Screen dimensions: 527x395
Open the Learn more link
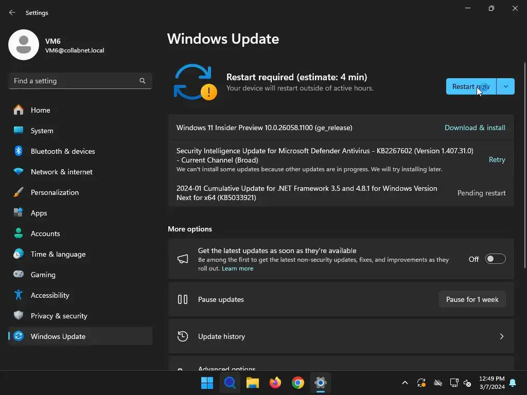click(x=237, y=268)
